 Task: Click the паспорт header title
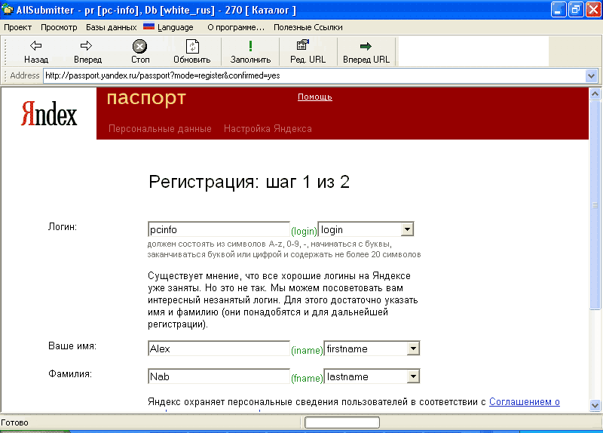tap(146, 99)
